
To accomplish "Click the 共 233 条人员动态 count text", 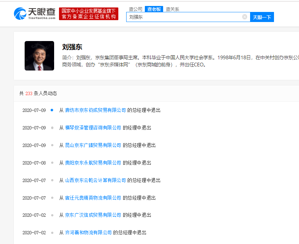I will (38, 93).
